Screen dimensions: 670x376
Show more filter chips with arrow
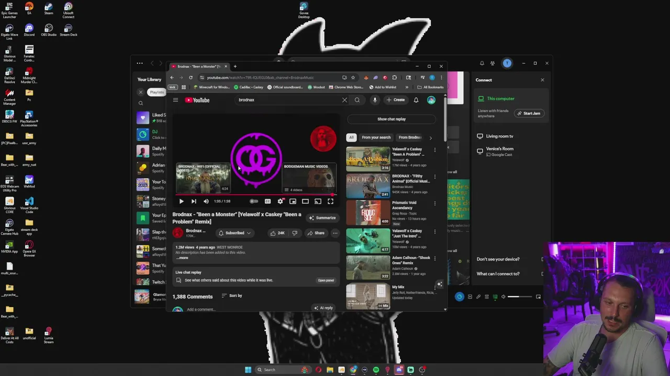(x=431, y=138)
